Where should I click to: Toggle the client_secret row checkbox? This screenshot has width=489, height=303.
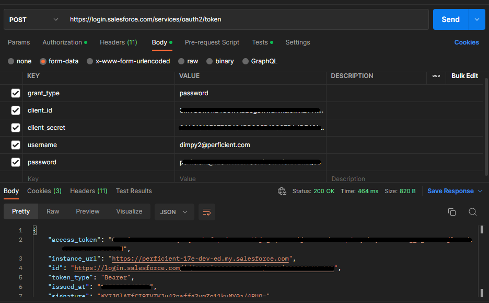pyautogui.click(x=16, y=128)
